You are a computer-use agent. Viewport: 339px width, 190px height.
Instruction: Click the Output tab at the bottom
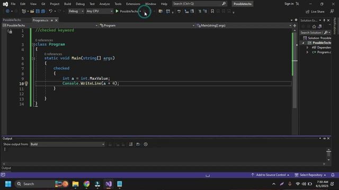(x=6, y=168)
